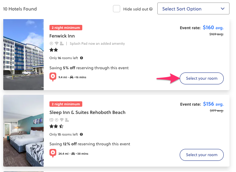
Task: Click the Fenwick Inn WiFi amenity icon
Action: coord(57,44)
